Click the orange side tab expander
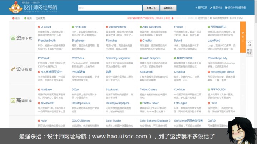Image resolution: width=257 pixels, height=144 pixels. coord(243,37)
